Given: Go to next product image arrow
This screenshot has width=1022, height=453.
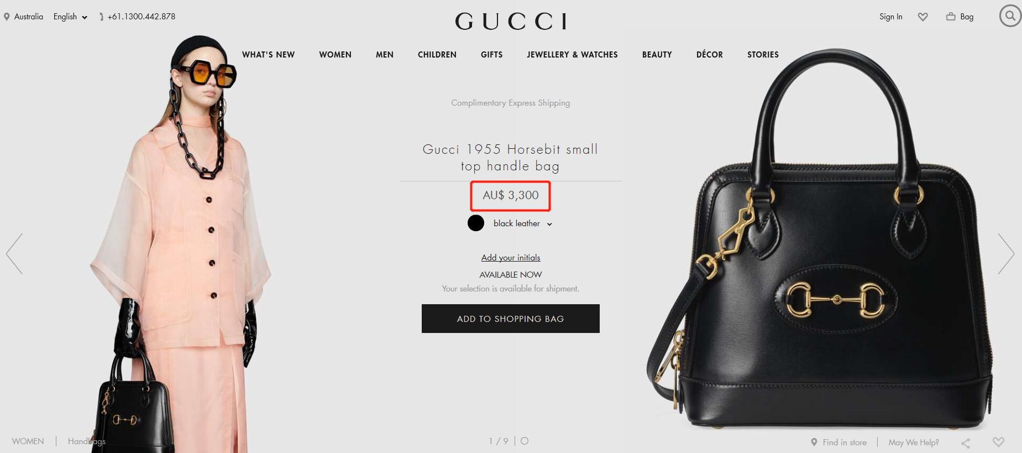Looking at the screenshot, I should (x=1006, y=253).
